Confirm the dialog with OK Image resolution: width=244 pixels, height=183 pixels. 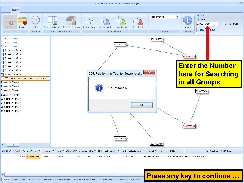142,105
